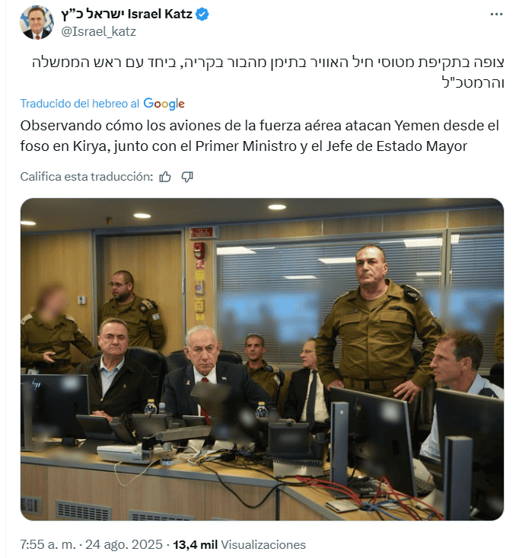
Task: Click the Hebrew name in the header
Action: (92, 14)
